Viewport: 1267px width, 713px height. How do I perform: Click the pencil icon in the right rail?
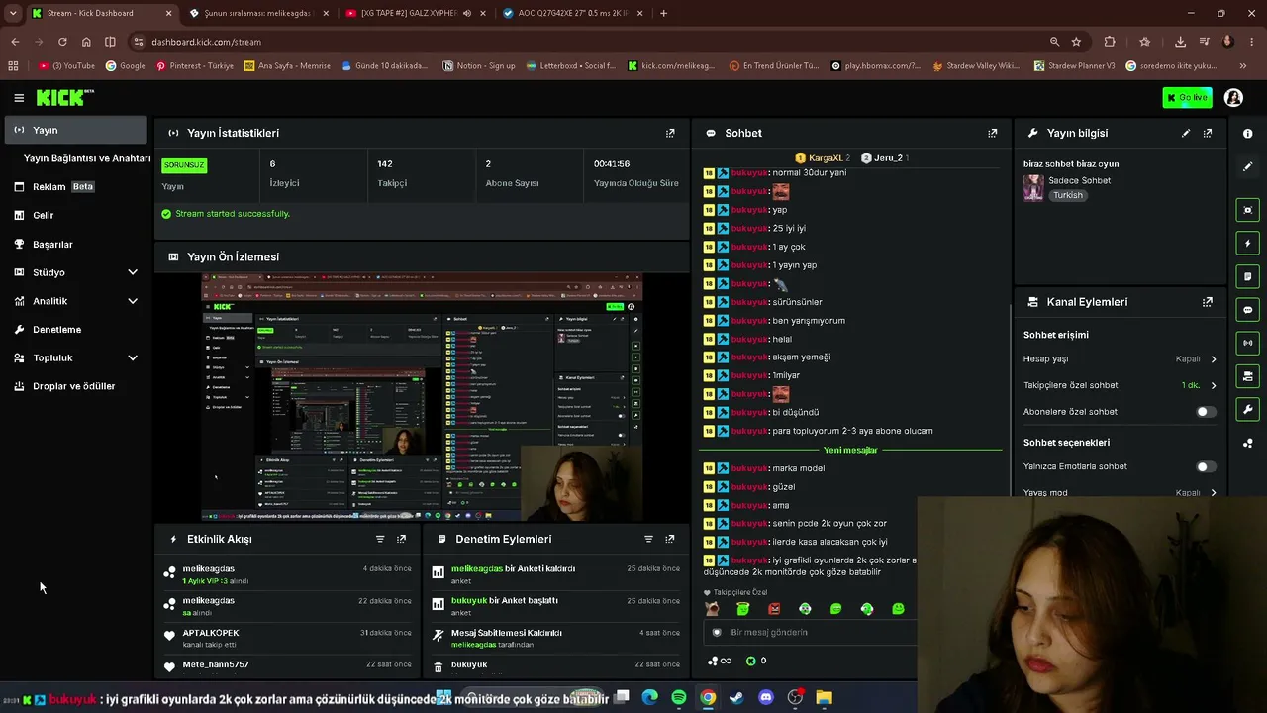pos(1247,166)
